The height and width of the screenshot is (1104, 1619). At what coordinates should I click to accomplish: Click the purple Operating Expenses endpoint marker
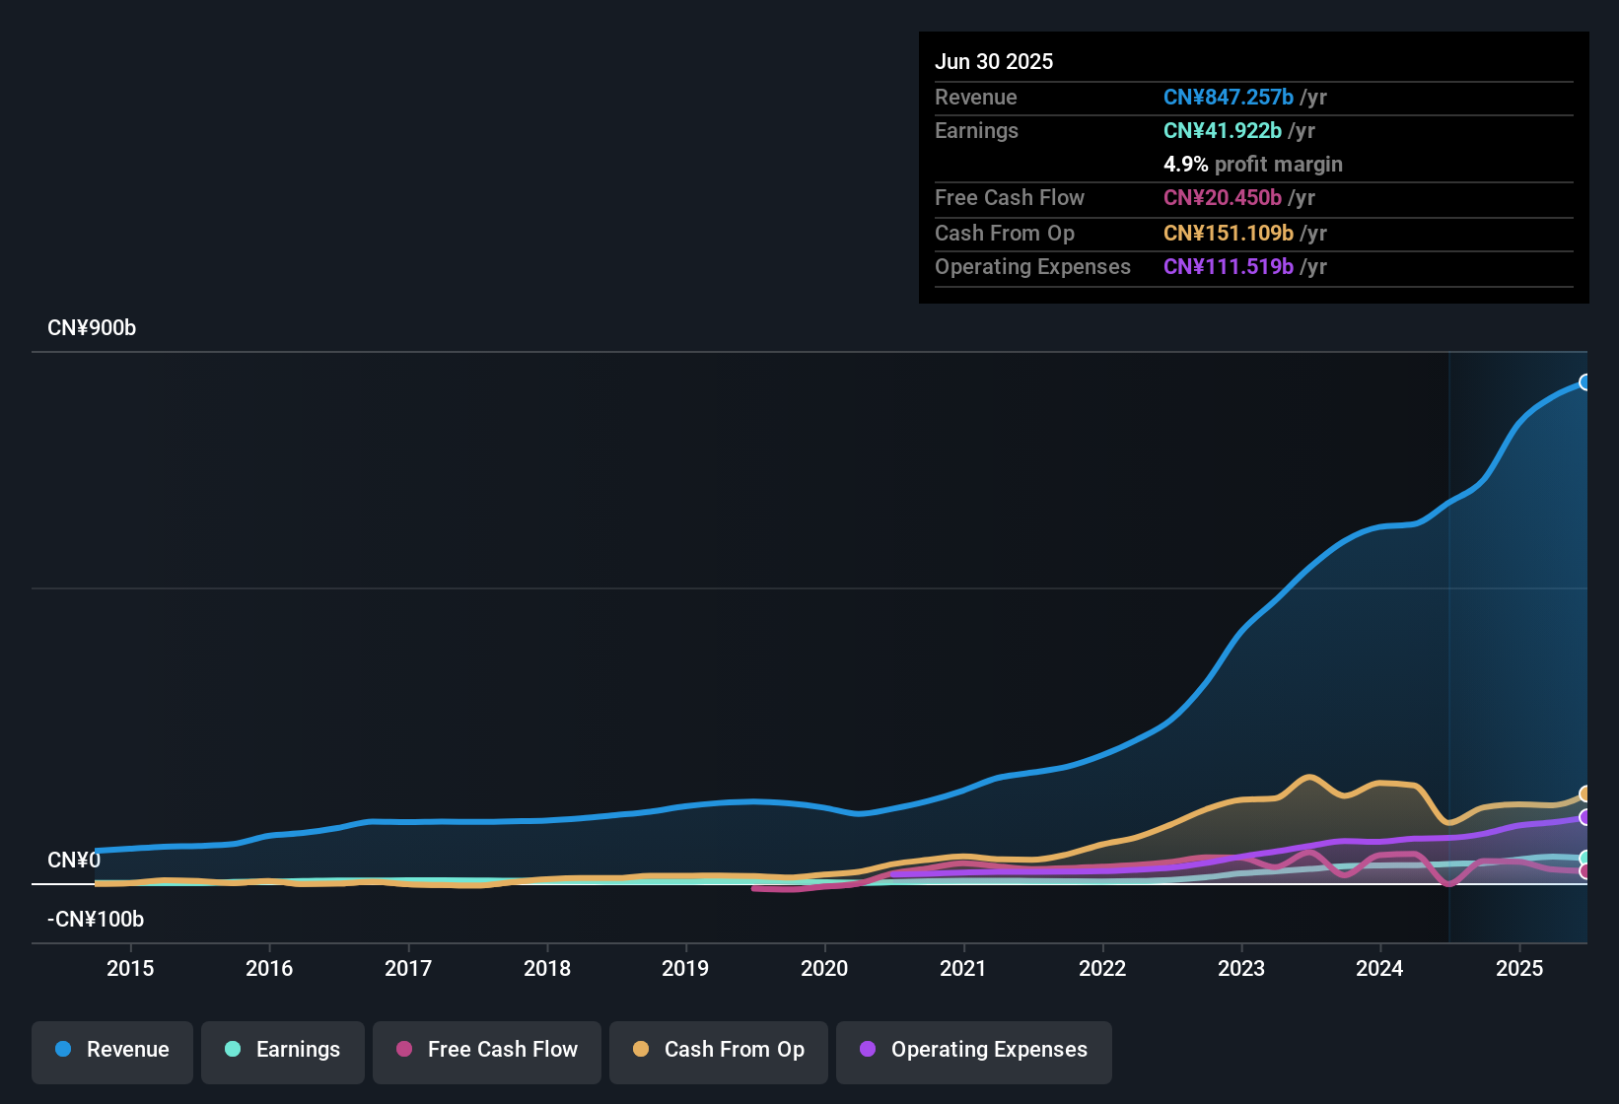pos(1584,817)
